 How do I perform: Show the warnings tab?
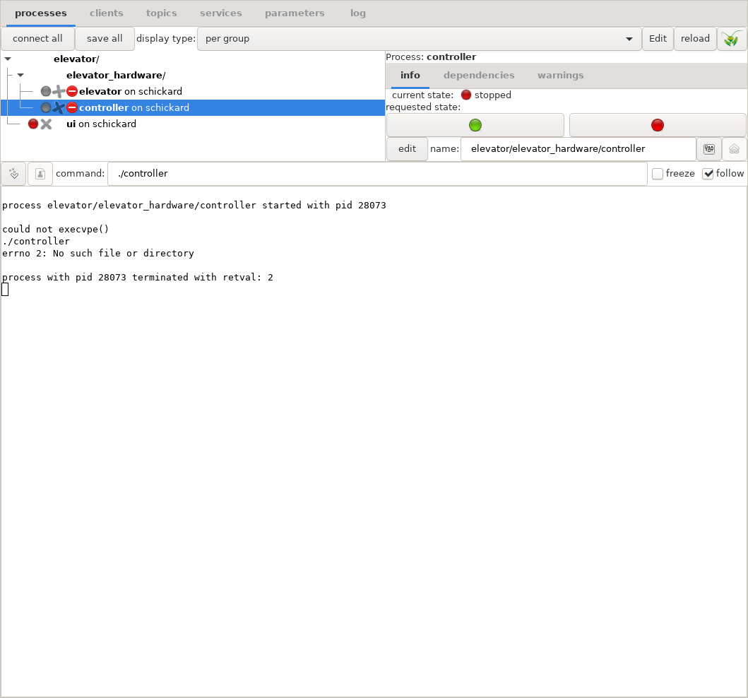tap(561, 76)
